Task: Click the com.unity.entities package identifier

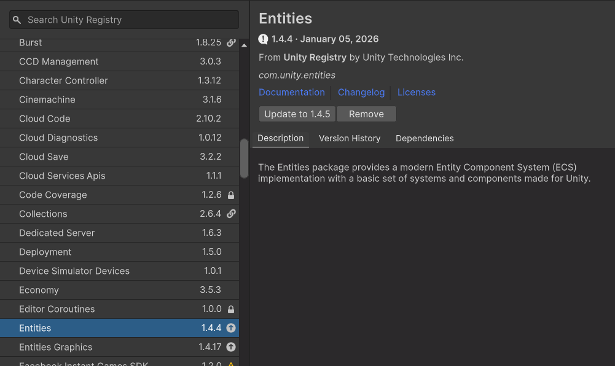Action: click(297, 76)
